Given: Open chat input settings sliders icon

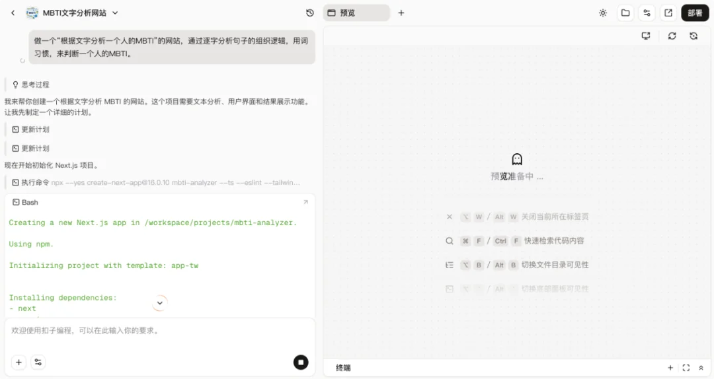Looking at the screenshot, I should (38, 362).
